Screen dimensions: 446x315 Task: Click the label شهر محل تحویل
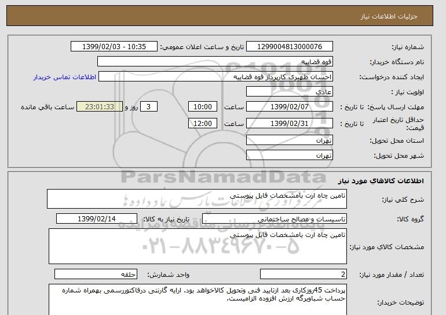click(399, 155)
